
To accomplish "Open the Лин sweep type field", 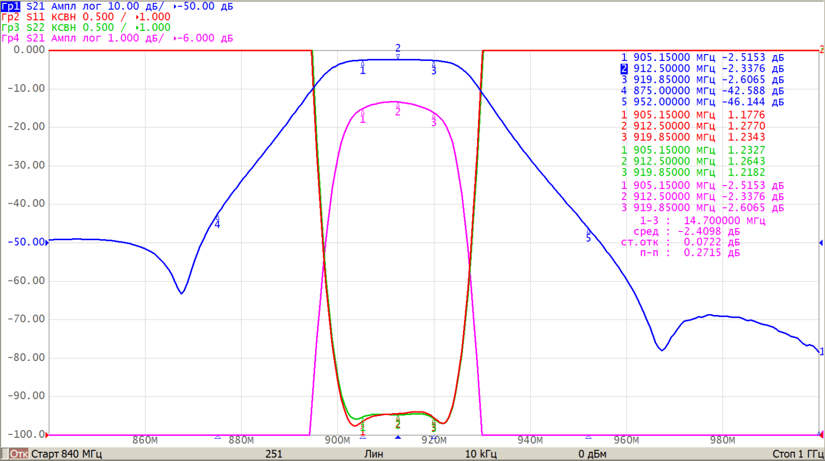I will tap(373, 454).
